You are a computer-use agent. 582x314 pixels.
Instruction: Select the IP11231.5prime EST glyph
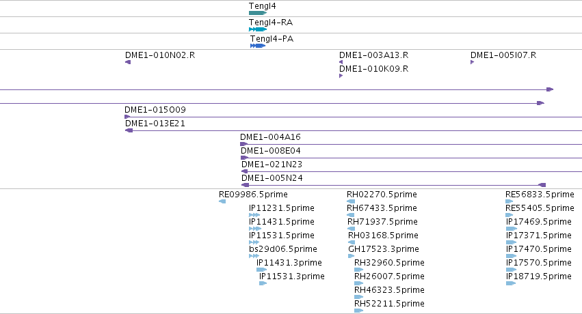coord(254,215)
